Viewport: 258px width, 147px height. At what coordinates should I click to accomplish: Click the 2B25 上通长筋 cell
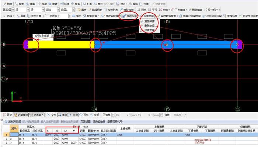point(125,135)
